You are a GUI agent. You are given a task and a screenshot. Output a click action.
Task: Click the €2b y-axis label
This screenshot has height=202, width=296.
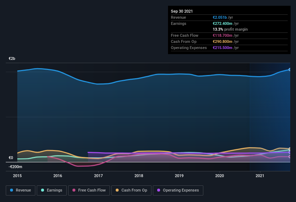coord(12,58)
